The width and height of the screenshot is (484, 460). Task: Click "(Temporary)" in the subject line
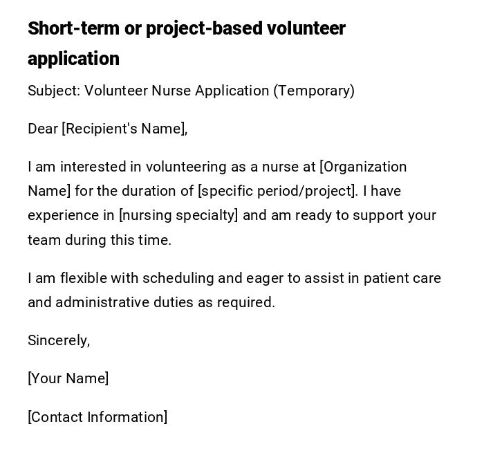pos(314,91)
